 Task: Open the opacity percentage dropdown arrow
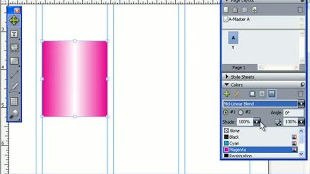click(301, 122)
